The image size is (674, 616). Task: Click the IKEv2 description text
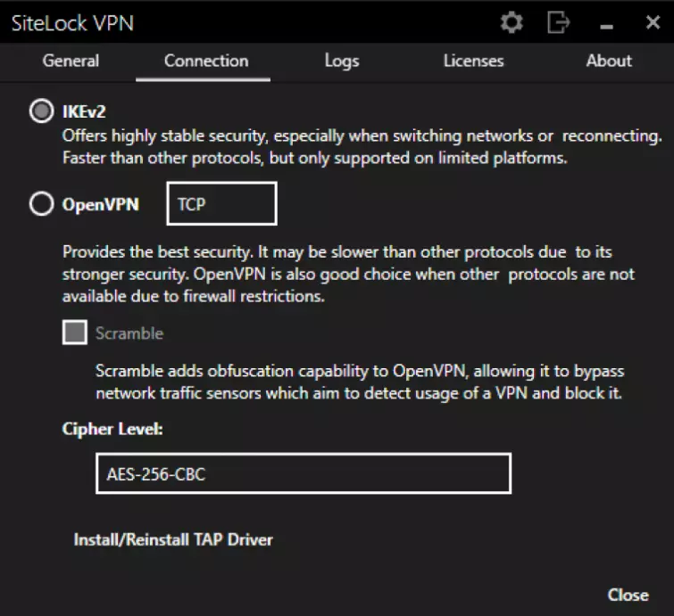click(x=361, y=148)
